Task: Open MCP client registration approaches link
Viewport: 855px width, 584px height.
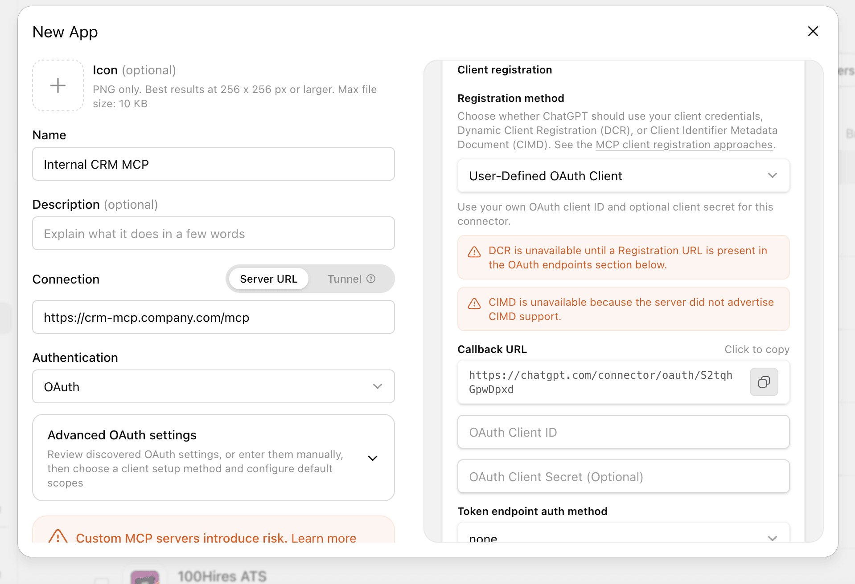Action: click(x=684, y=145)
